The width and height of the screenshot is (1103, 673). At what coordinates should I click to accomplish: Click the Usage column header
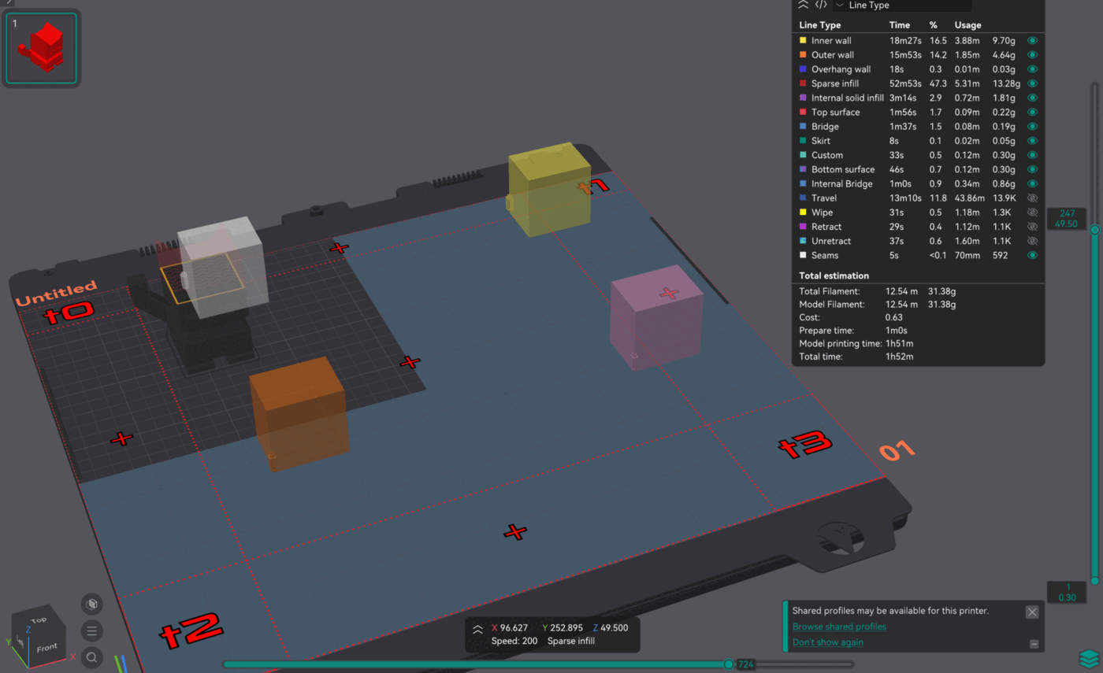tap(967, 25)
